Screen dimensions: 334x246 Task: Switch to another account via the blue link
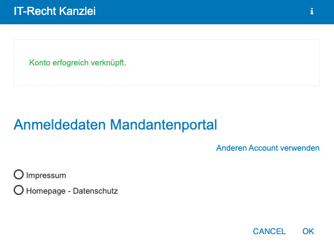click(267, 148)
